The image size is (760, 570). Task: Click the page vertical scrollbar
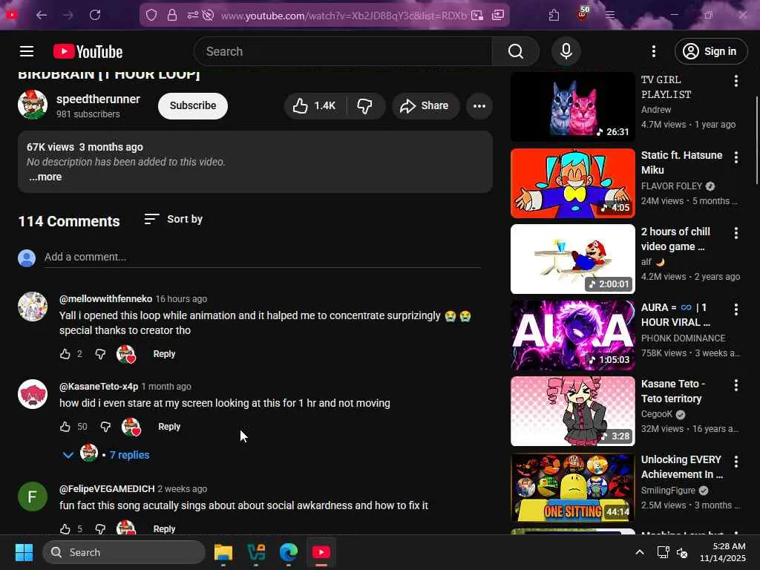coord(756,140)
